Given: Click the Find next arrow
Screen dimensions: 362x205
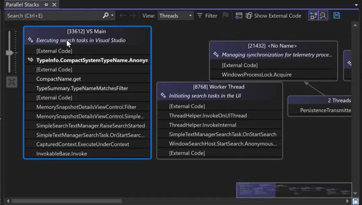Looking at the screenshot, I should click(133, 15).
